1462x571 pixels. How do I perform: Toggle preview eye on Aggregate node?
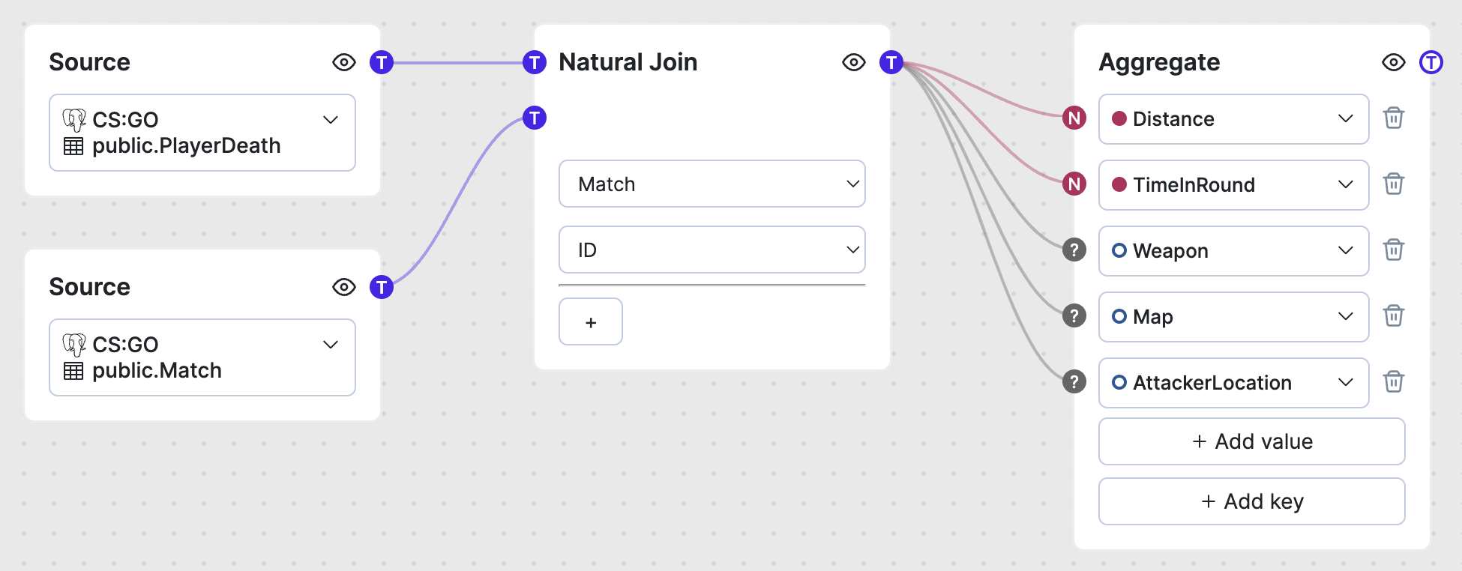(1394, 62)
